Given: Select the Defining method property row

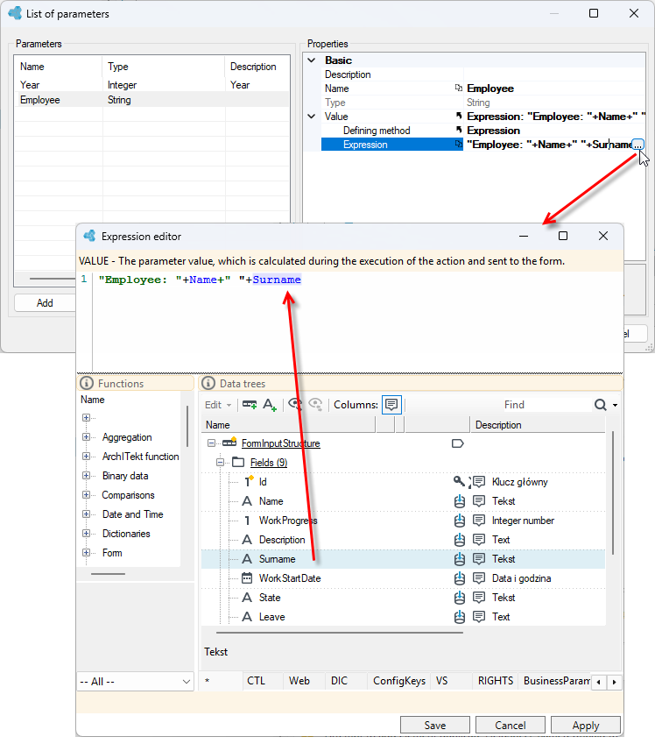Looking at the screenshot, I should pos(483,131).
